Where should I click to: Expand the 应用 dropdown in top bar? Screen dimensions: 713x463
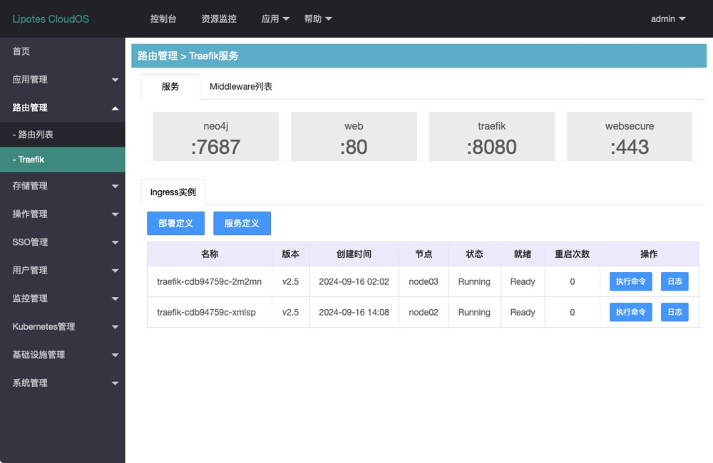click(275, 19)
